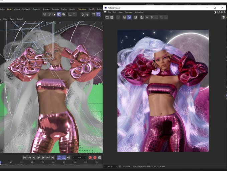Select Texture mode icon next to Model mode
The height and width of the screenshot is (171, 227).
coord(64,14)
